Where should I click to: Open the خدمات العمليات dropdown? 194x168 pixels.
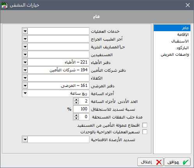click(25, 31)
